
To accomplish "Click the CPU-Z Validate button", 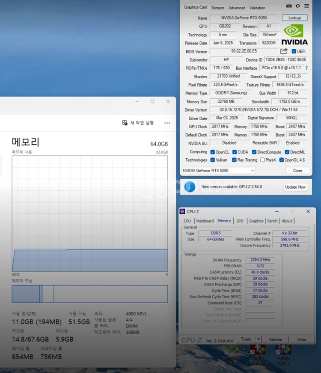I will [275, 340].
